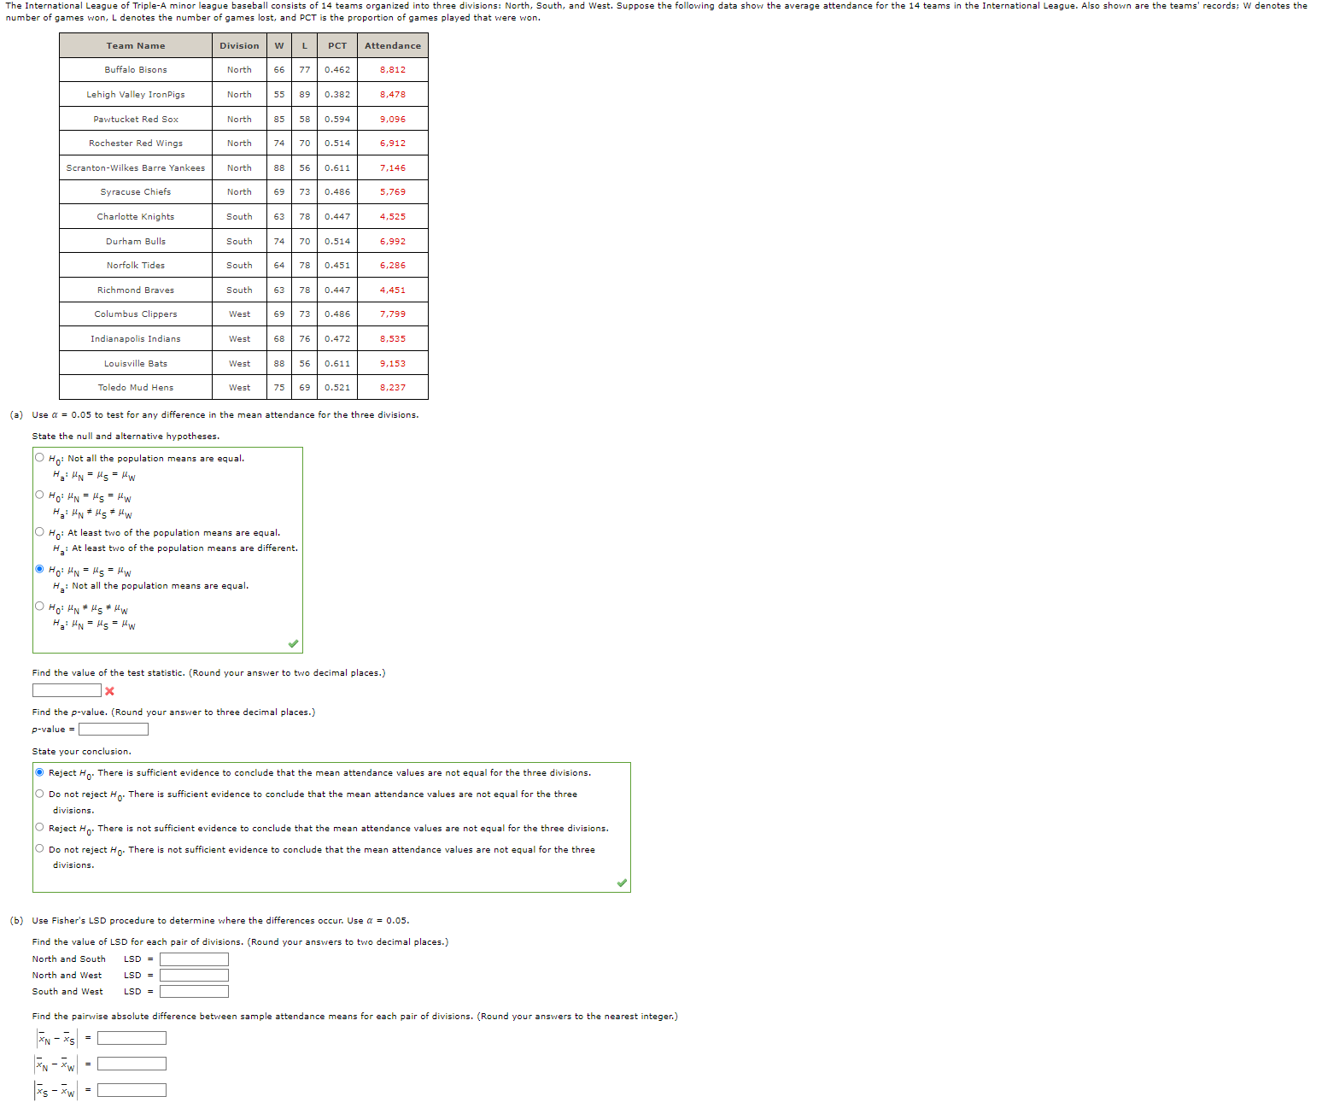Choose 'Reject H0. There is not sufficient evidence' conclusion

(38, 826)
